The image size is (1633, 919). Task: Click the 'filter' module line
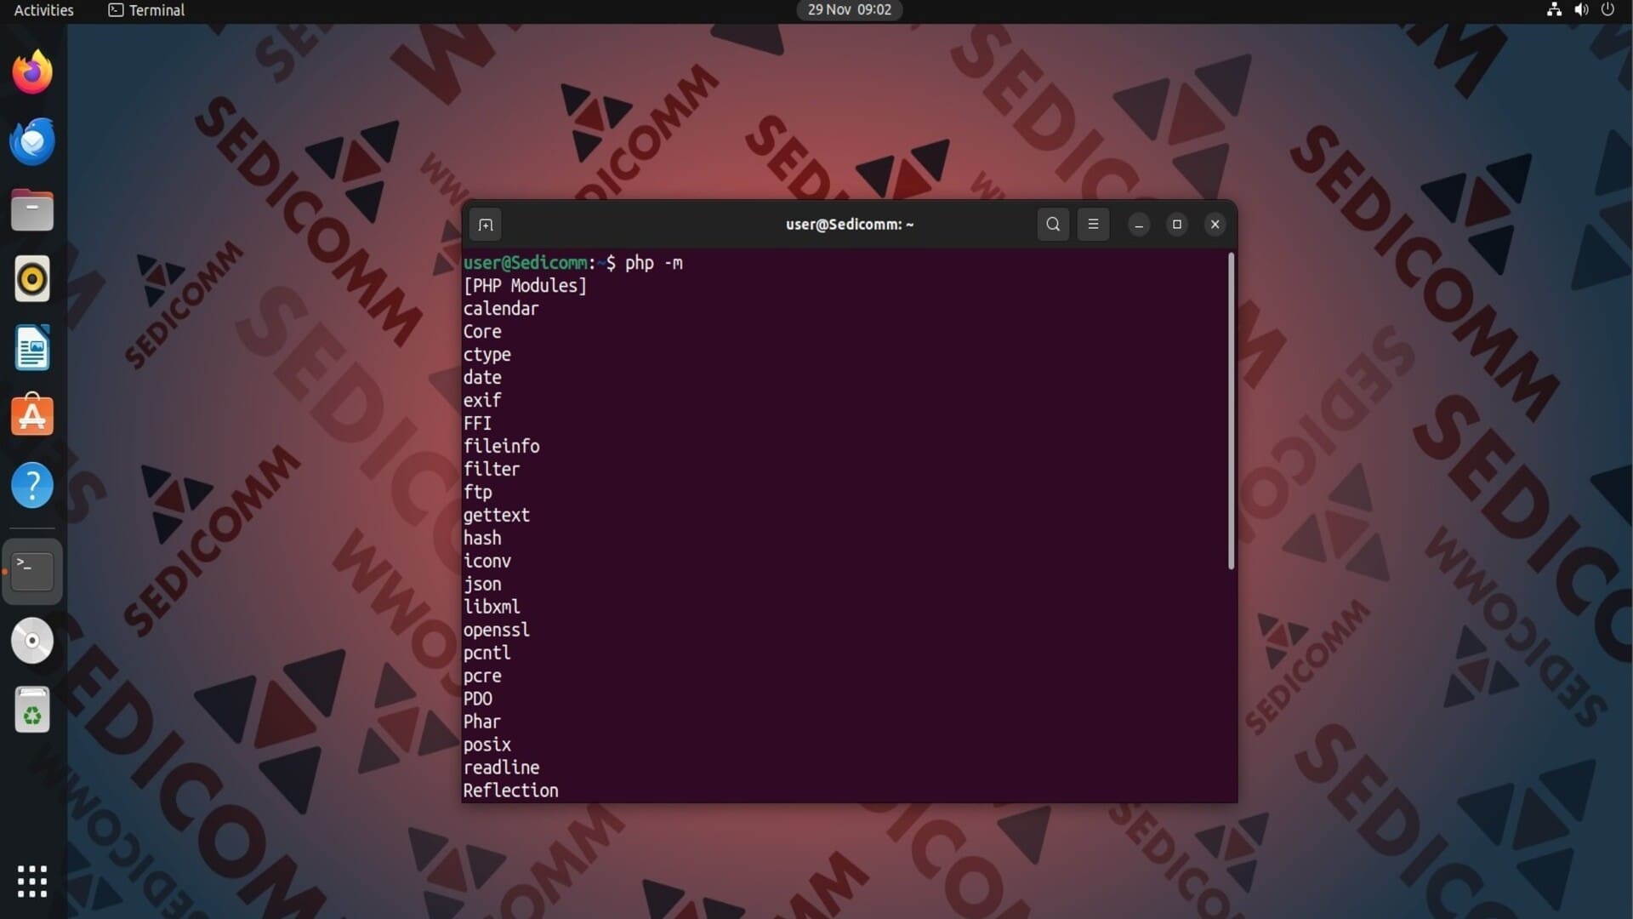click(492, 470)
